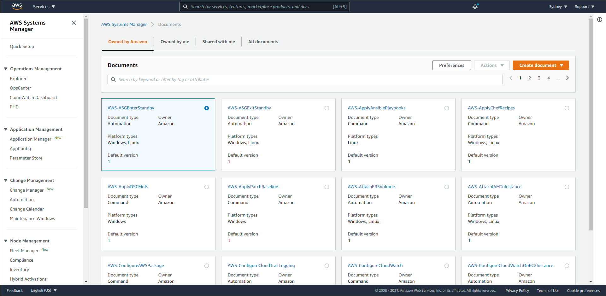
Task: Open the info panel icon
Action: tap(600, 20)
